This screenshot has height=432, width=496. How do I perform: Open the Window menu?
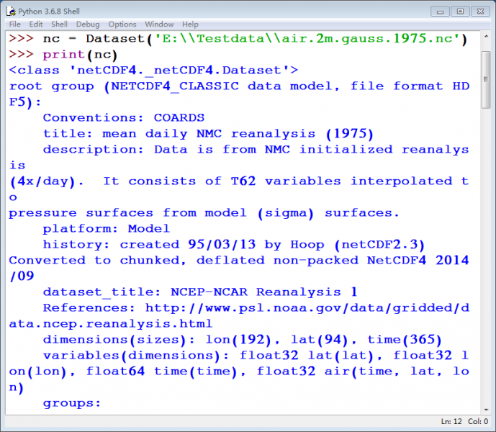click(x=158, y=24)
